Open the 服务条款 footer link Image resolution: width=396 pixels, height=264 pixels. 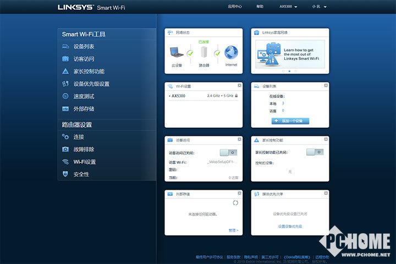pyautogui.click(x=233, y=257)
